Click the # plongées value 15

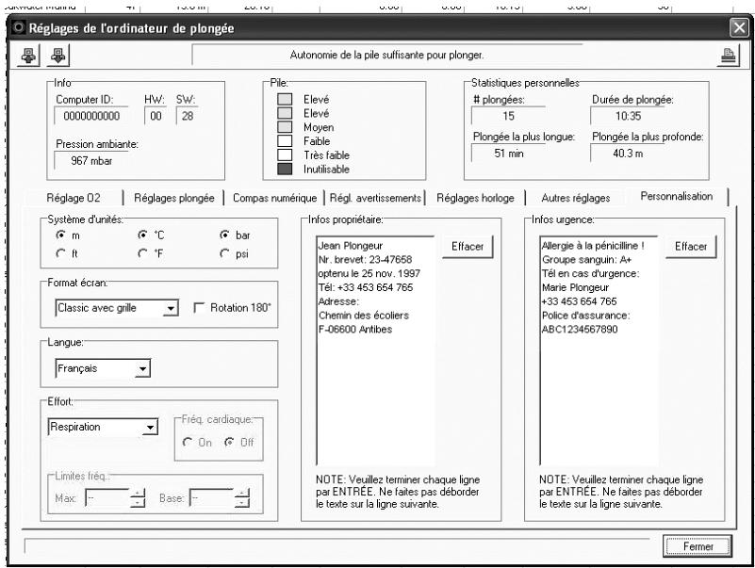pyautogui.click(x=508, y=116)
